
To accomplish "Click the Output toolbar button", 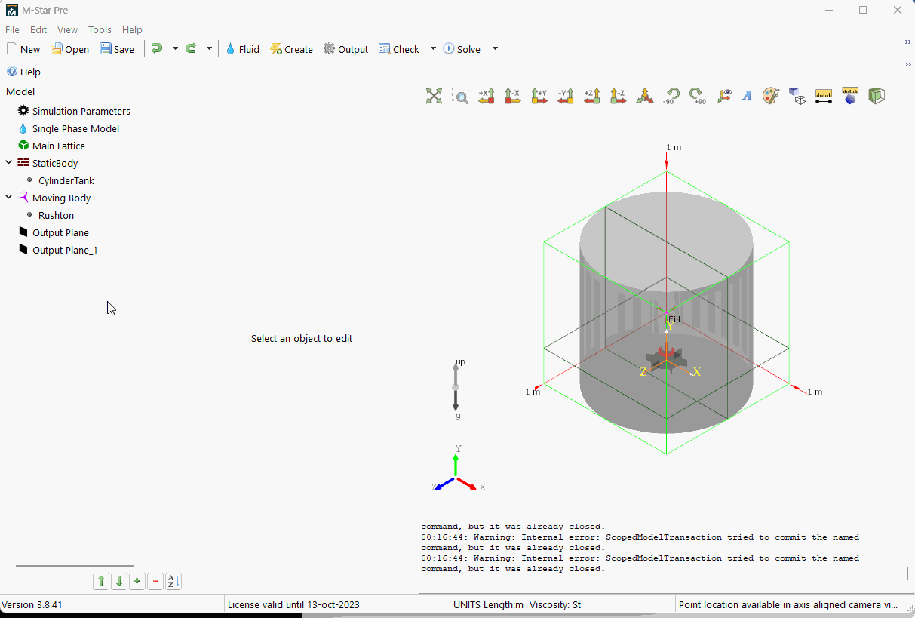I will tap(345, 49).
